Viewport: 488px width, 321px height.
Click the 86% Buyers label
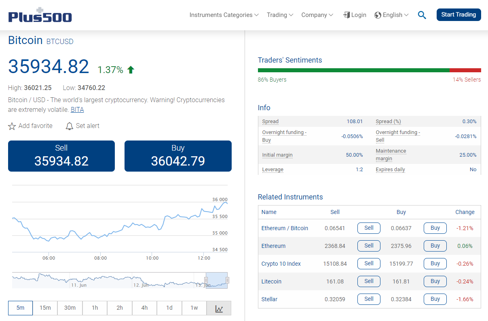click(x=272, y=80)
